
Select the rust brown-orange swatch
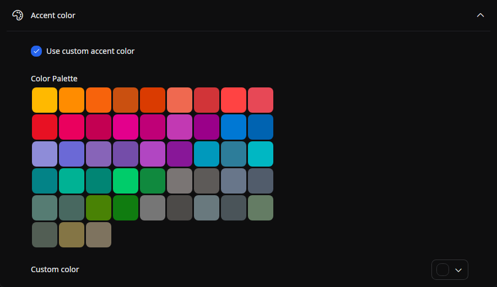point(126,100)
